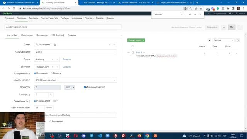This screenshot has height=139, width=247.
Task: Open Visual Studio Code from taskbar
Action: coord(100,136)
